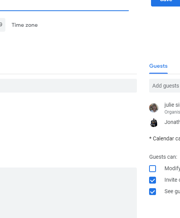The image size is (180, 218).
Task: Click inside the large description text area
Action: point(68,193)
